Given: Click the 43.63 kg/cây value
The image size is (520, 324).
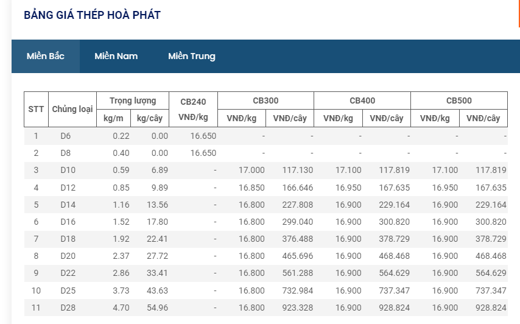Looking at the screenshot, I should [x=157, y=291].
